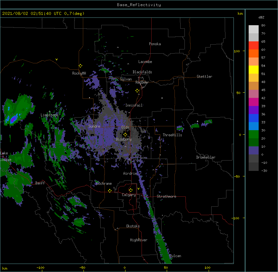Click the 54 dBZ yellow legend swatch
278x272 pixels.
point(253,69)
